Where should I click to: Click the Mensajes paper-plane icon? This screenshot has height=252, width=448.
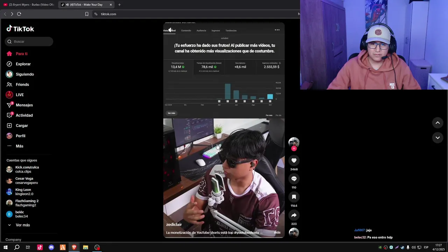coord(9,105)
